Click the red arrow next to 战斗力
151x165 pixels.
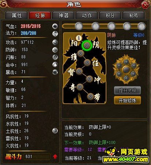(x=55, y=157)
